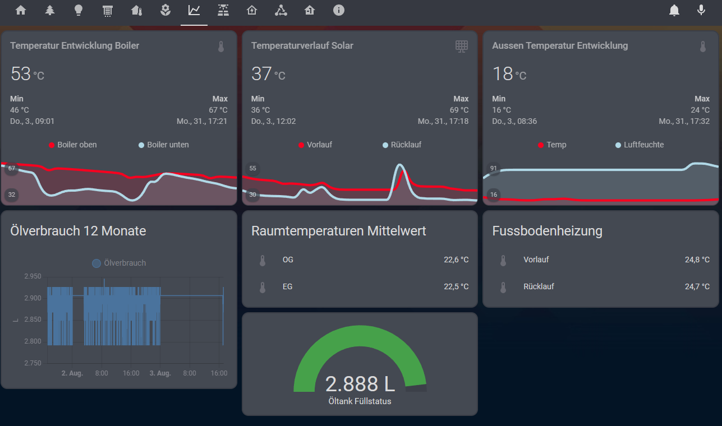Image resolution: width=722 pixels, height=426 pixels.
Task: Toggle Ölverbrauch chart legend
Action: (x=119, y=263)
